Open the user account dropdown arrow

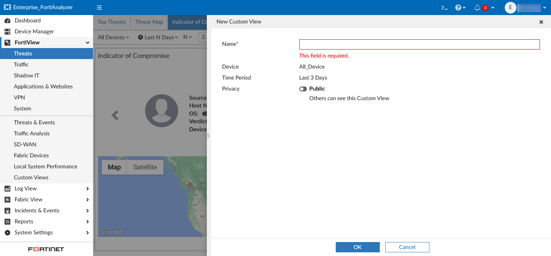[544, 8]
